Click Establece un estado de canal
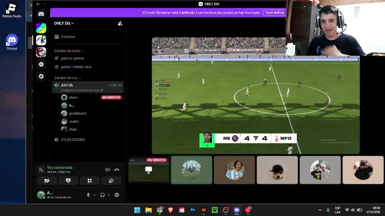The height and width of the screenshot is (216, 385). (82, 90)
